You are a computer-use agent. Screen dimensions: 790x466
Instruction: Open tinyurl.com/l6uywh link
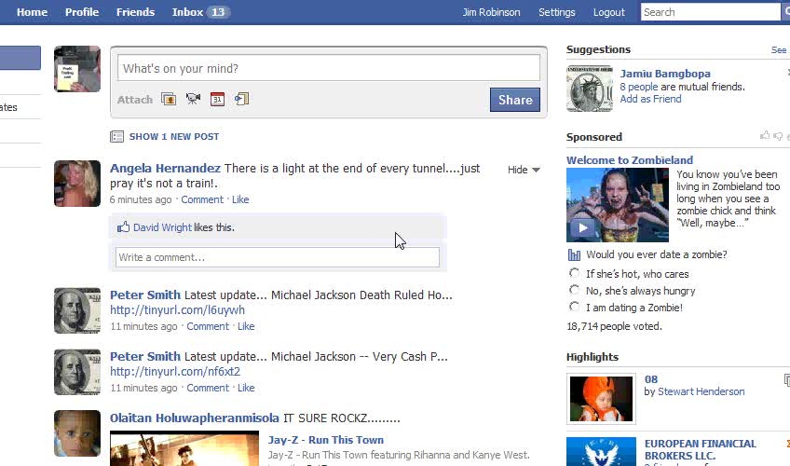coord(177,309)
